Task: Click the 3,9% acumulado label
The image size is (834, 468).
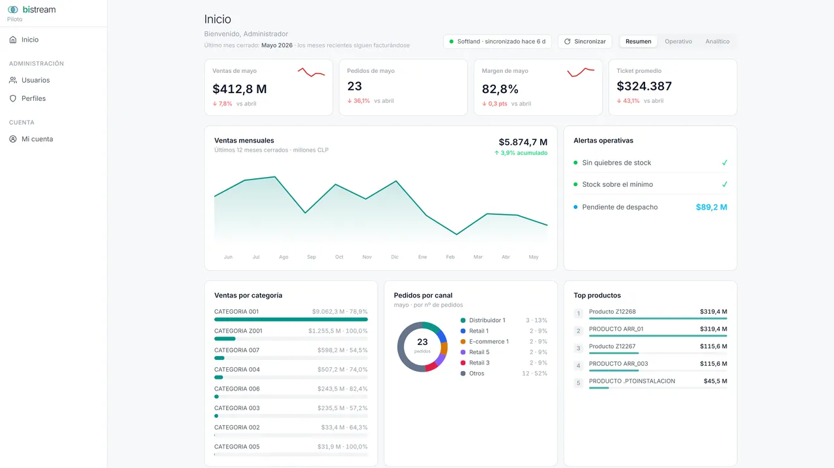Action: [521, 153]
